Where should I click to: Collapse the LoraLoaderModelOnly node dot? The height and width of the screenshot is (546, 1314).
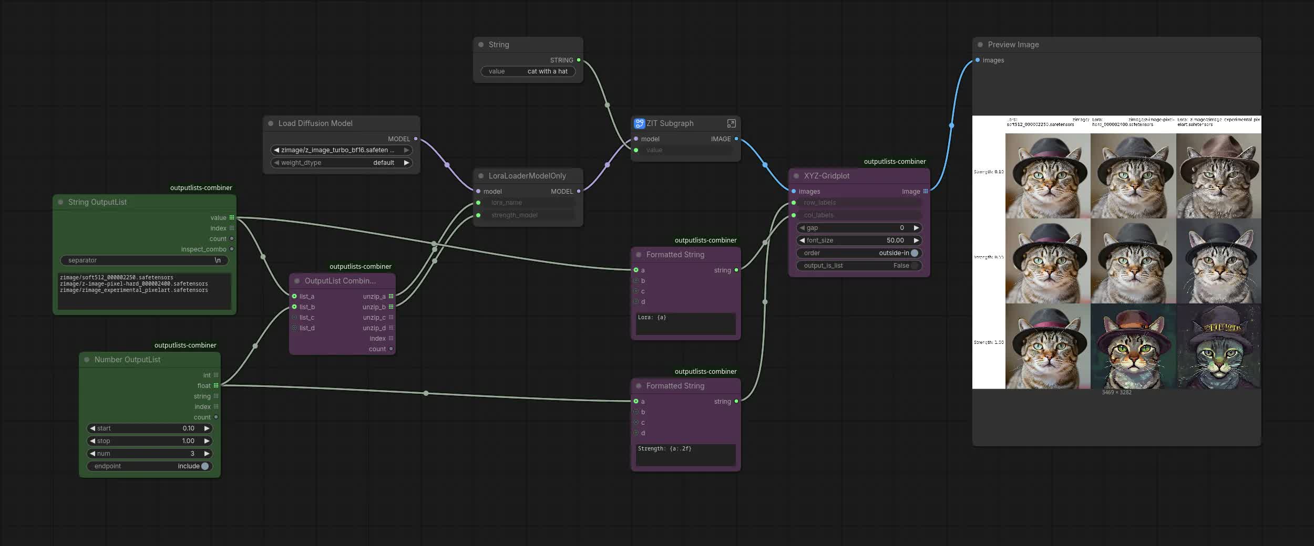[481, 176]
